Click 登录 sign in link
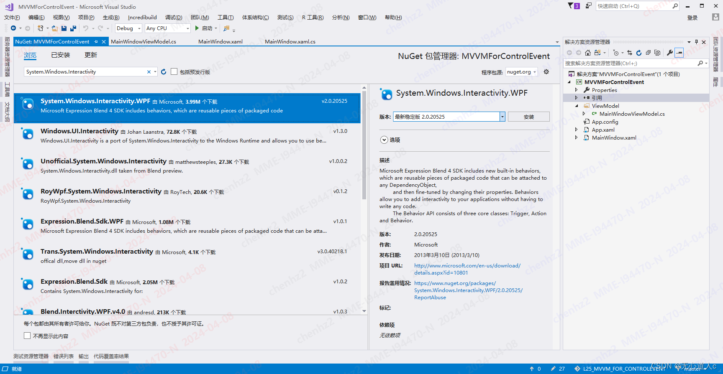The width and height of the screenshot is (723, 374). (x=692, y=18)
